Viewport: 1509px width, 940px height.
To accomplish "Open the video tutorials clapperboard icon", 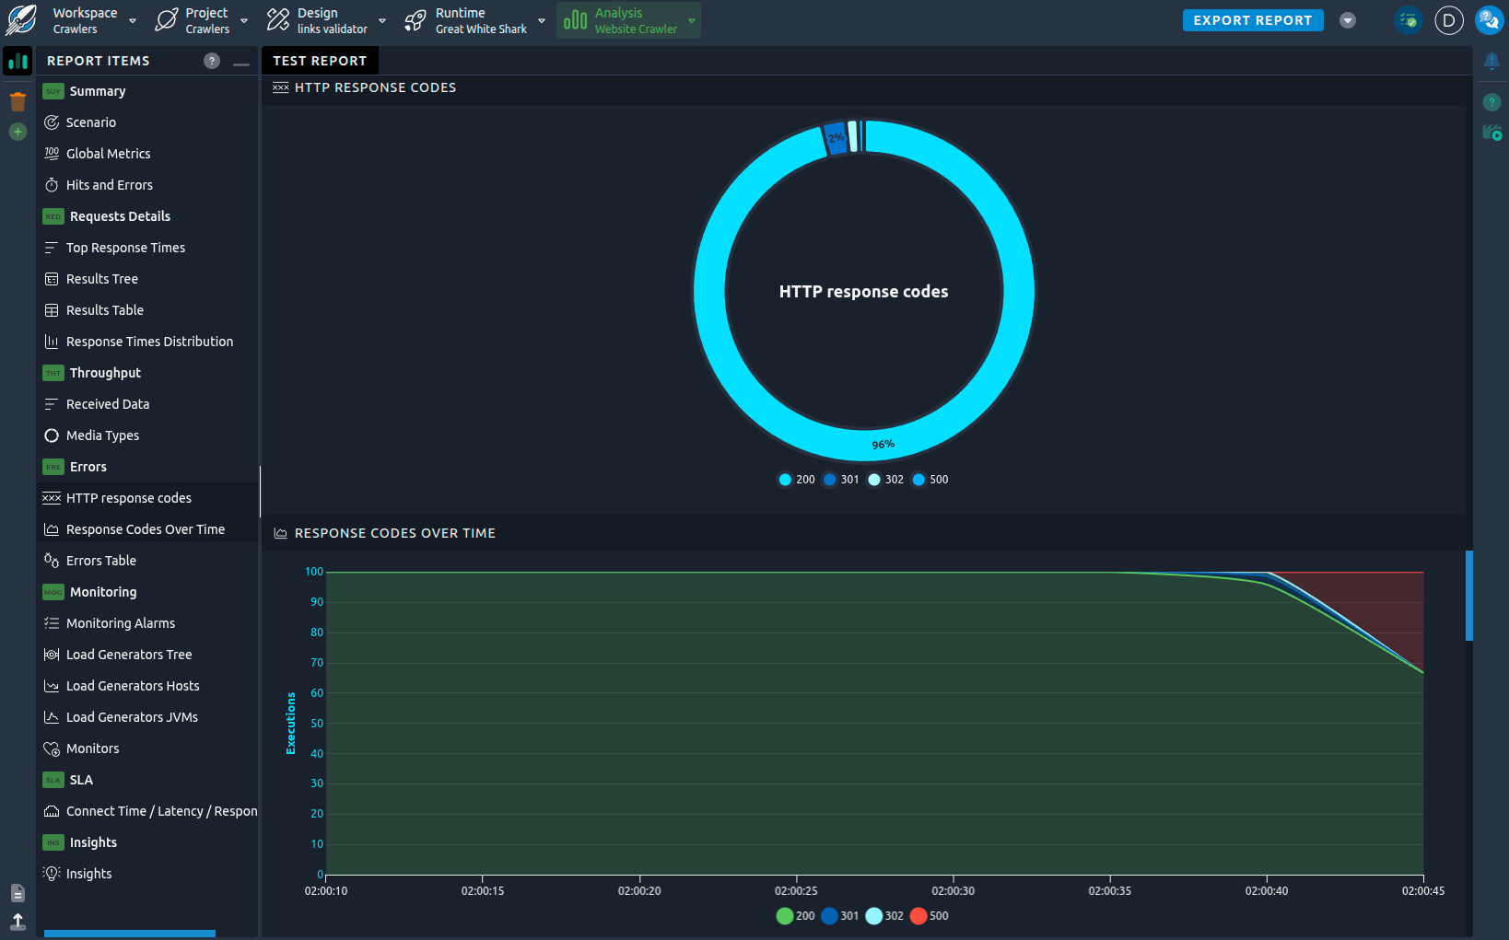I will (1492, 132).
